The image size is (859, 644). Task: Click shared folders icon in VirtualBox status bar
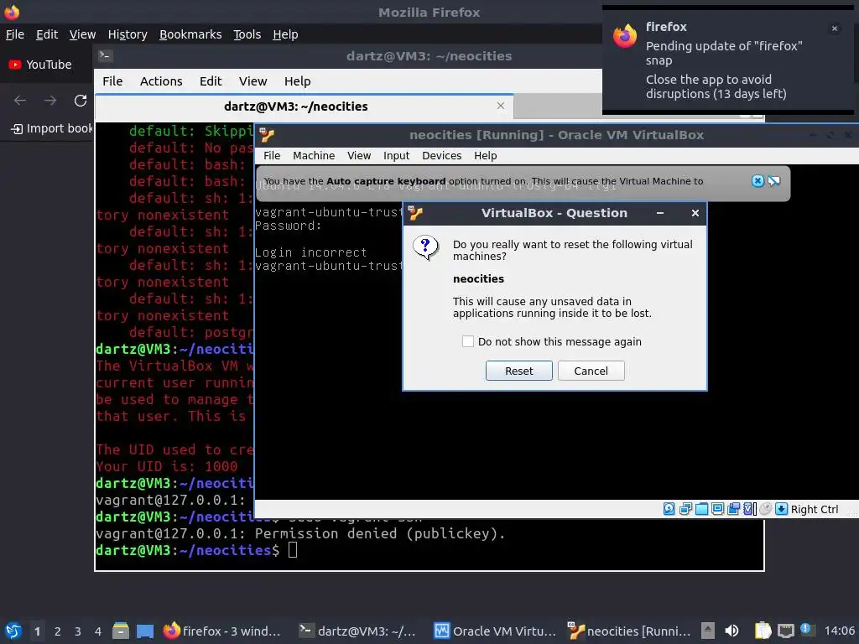702,509
